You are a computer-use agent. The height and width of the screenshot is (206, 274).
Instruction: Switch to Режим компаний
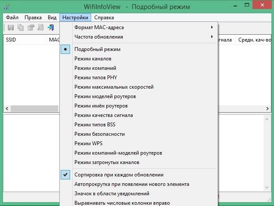click(x=139, y=68)
